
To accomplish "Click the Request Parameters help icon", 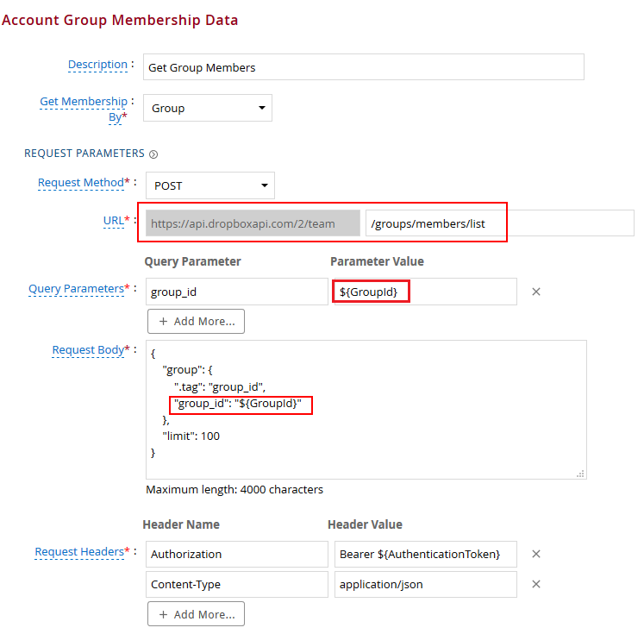I will pyautogui.click(x=153, y=154).
